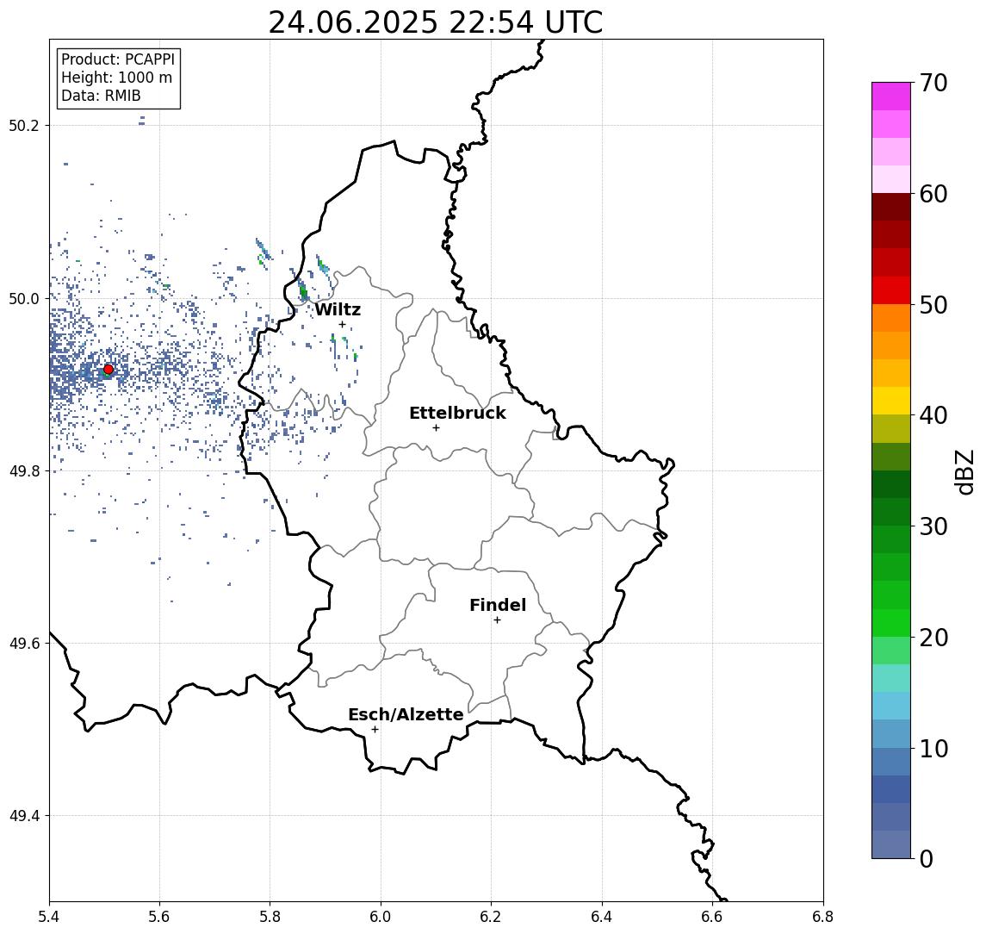Click the colorbar tick label 40
The height and width of the screenshot is (934, 986).
pyautogui.click(x=933, y=415)
